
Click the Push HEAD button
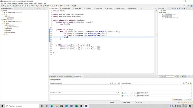(x=178, y=99)
